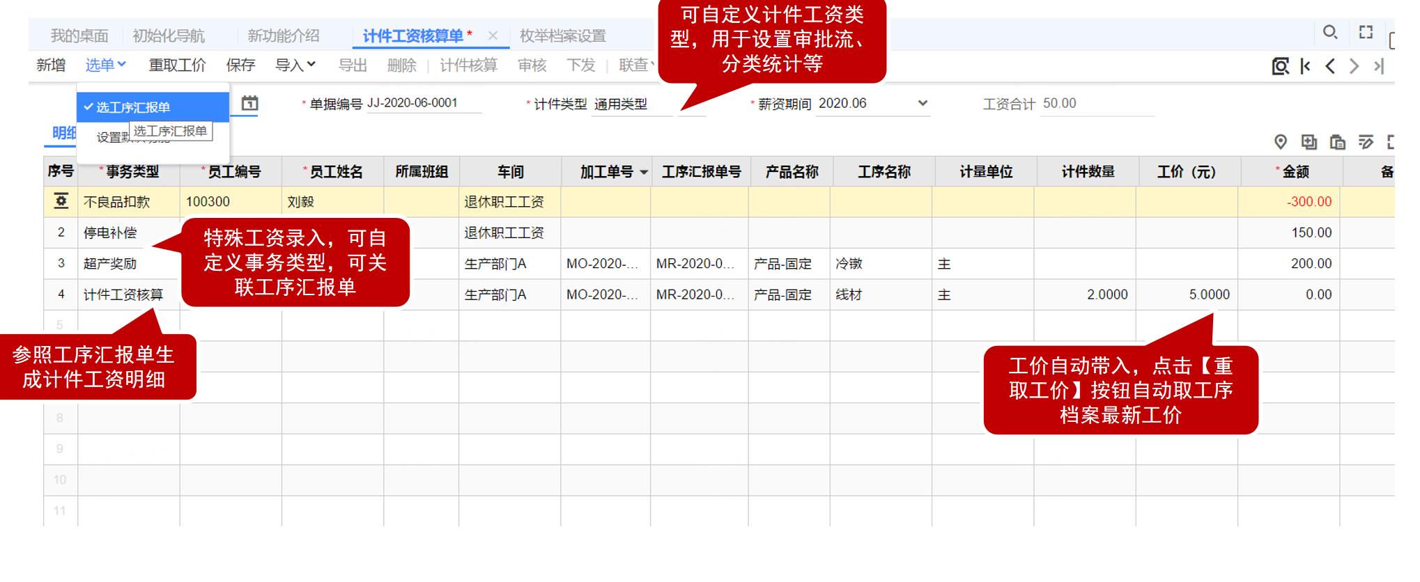
Task: Click the 保存 button
Action: tap(240, 65)
